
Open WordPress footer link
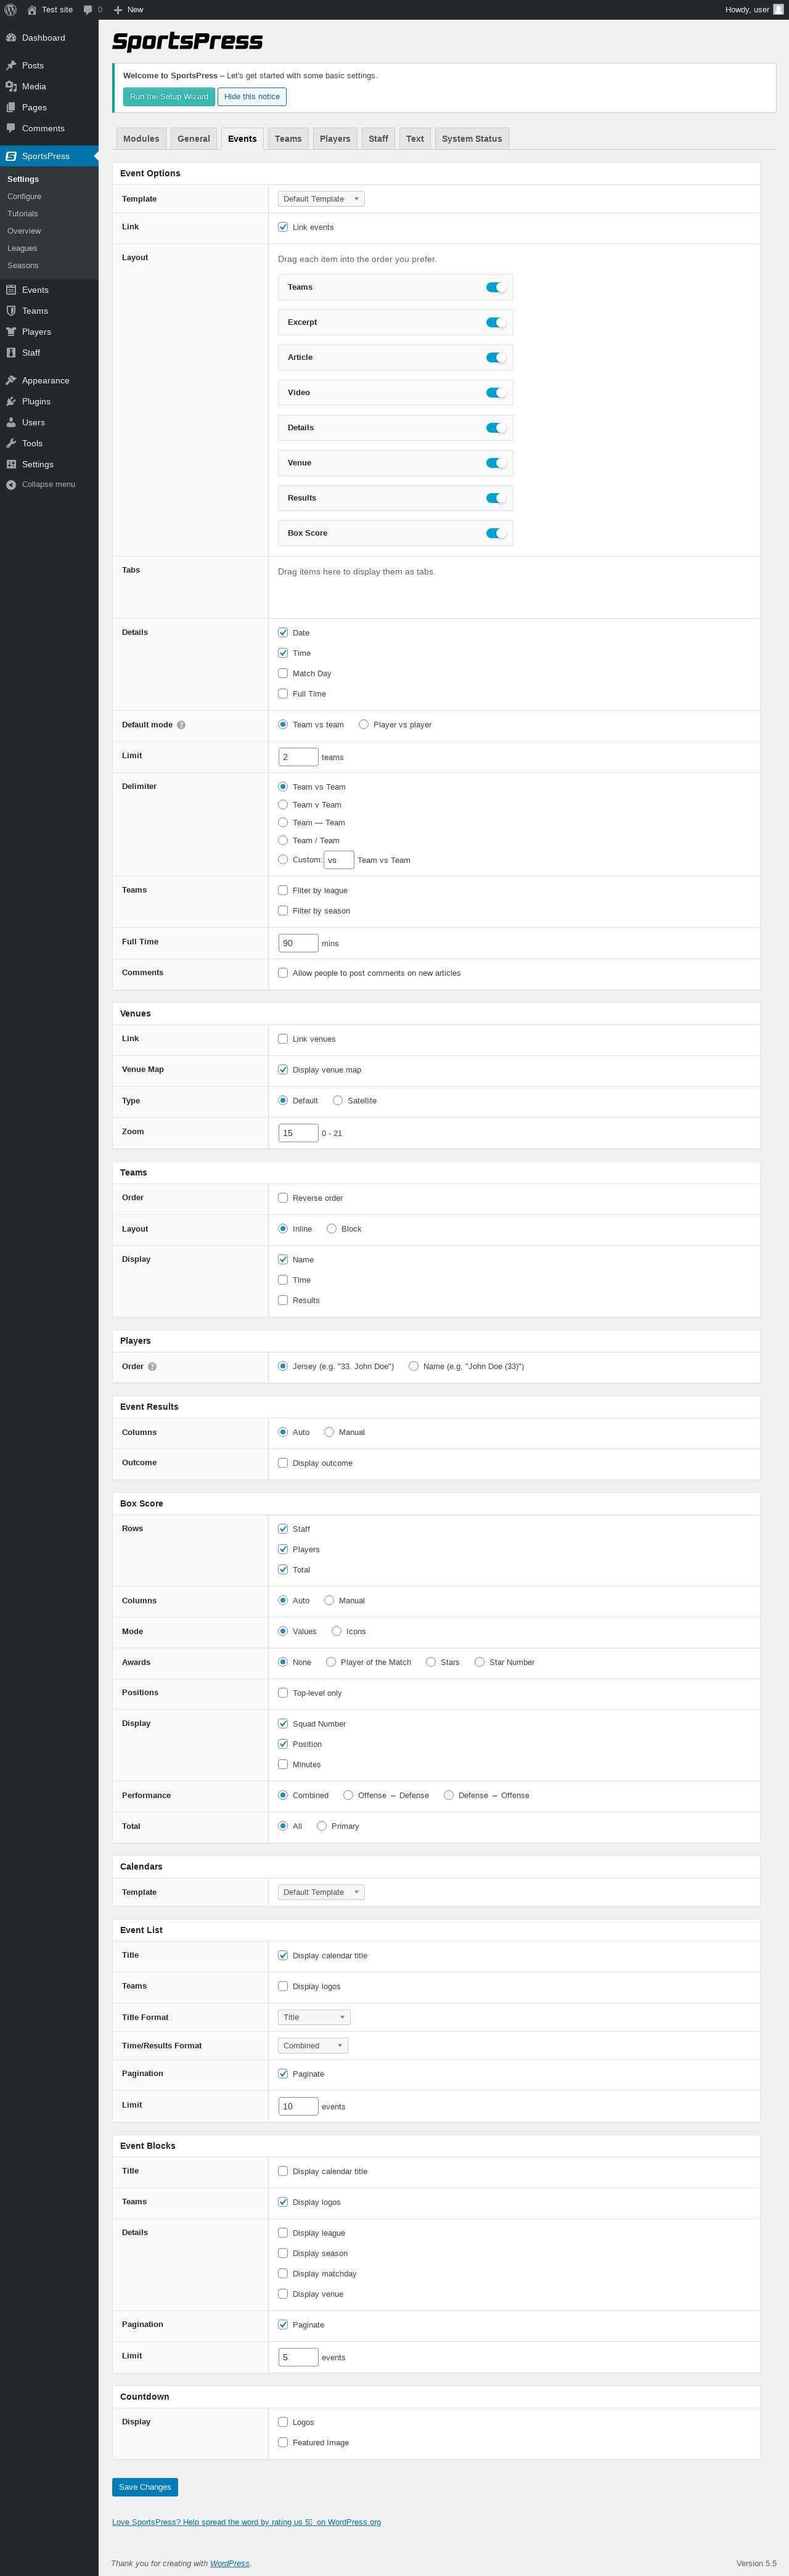(229, 2563)
